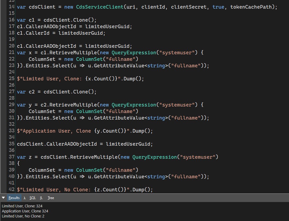Select the Results tab
Screen dimensions: 289x221
[14, 198]
